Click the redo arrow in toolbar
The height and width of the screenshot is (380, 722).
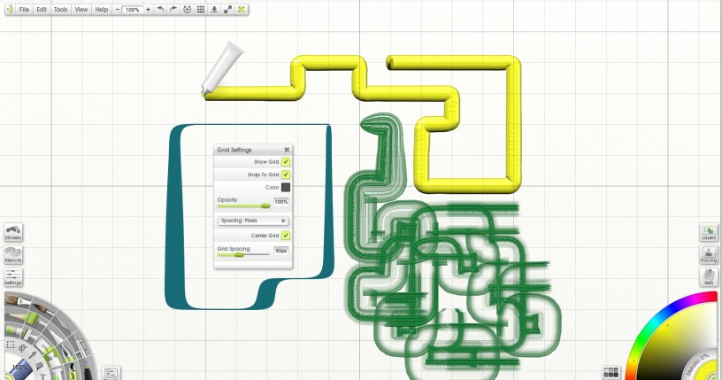coord(173,9)
